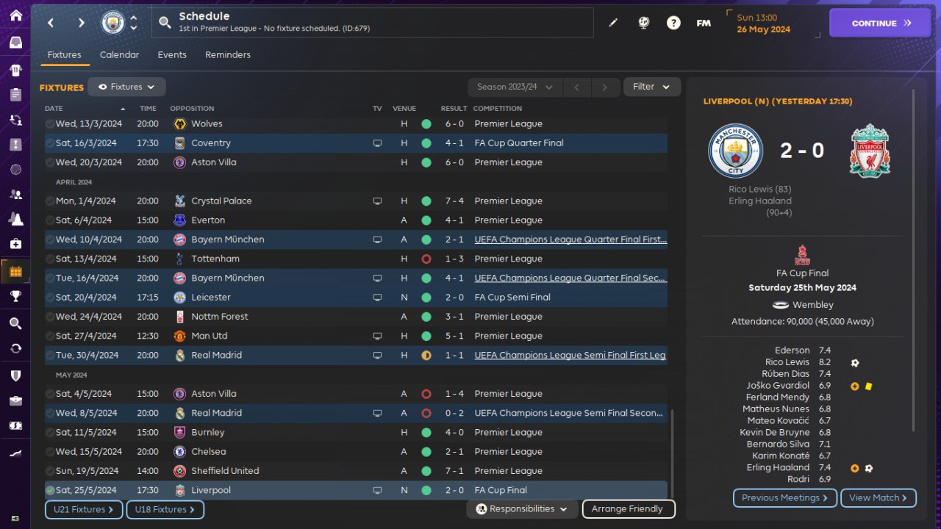Click the magnifier icon in the search bar
Screen dimensions: 941x529
[165, 23]
